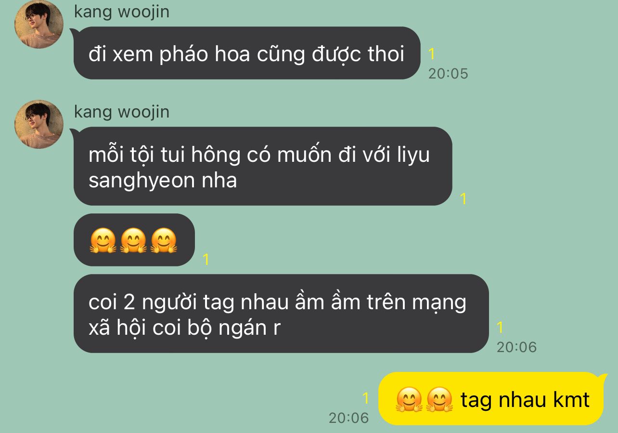Tap the three hugging emoji message bubble
Screen dimensions: 618x433
pos(134,240)
